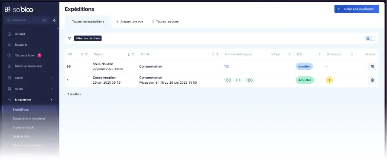
Task: Click Sous-douane departure cell
Action: click(103, 64)
